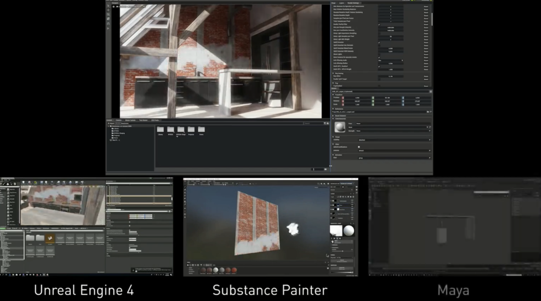The height and width of the screenshot is (301, 541).
Task: Switch to the Layers tab
Action: pyautogui.click(x=342, y=3)
